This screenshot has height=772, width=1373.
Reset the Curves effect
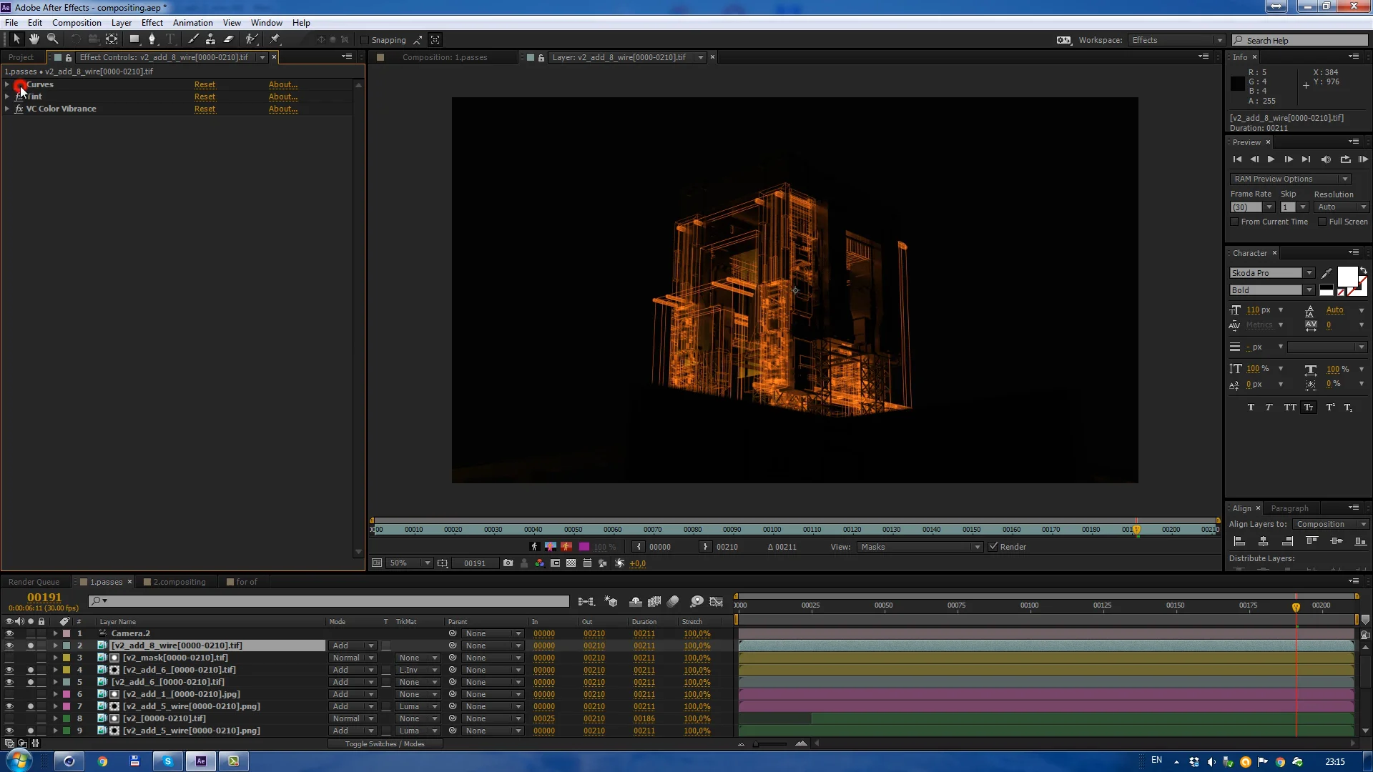point(205,84)
